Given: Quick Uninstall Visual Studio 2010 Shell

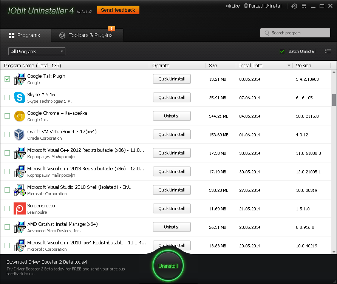Looking at the screenshot, I should point(172,190).
